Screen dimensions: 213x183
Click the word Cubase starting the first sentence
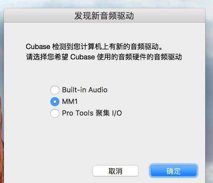38,46
